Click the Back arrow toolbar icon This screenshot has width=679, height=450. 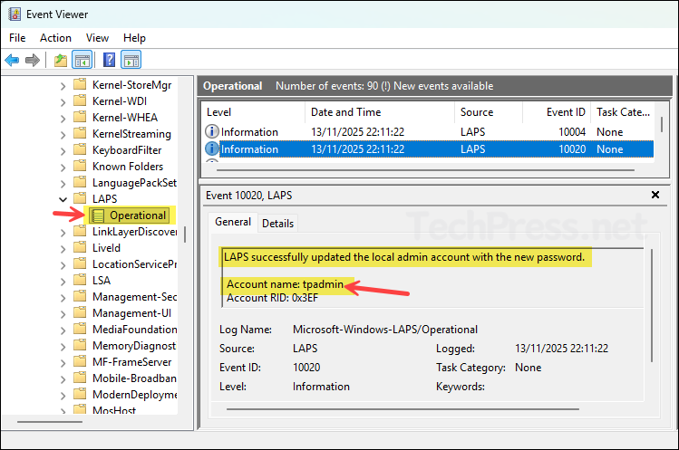click(x=12, y=61)
